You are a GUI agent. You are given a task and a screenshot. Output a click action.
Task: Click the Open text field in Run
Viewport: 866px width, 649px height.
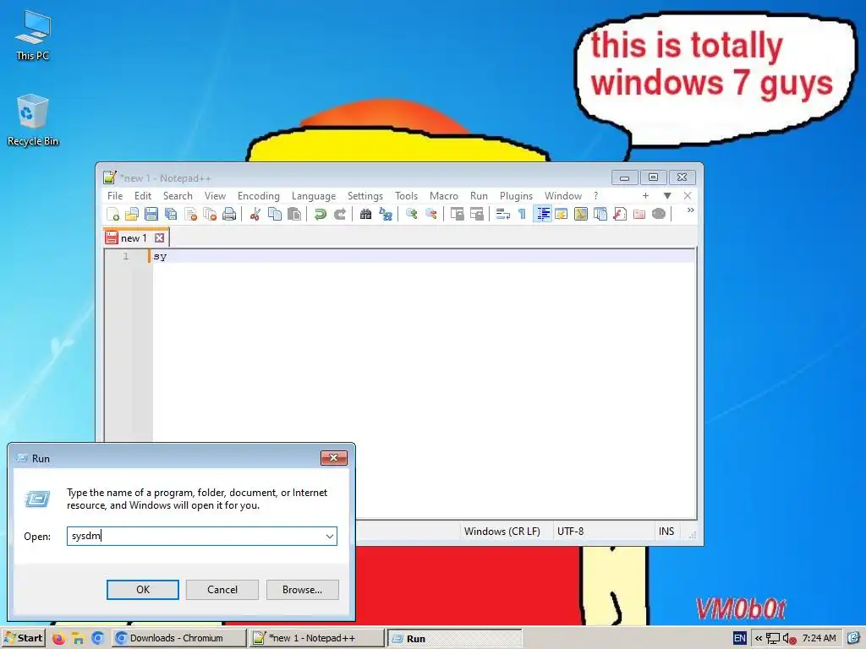(x=195, y=536)
